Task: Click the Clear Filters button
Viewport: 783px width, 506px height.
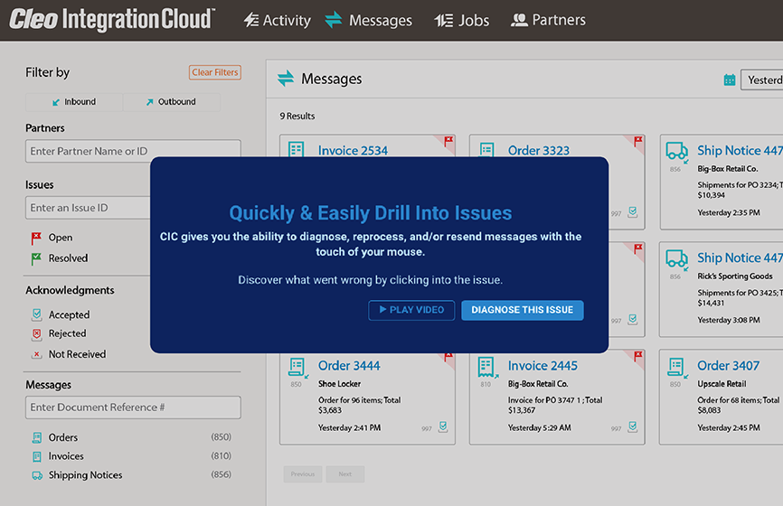Action: coord(214,73)
